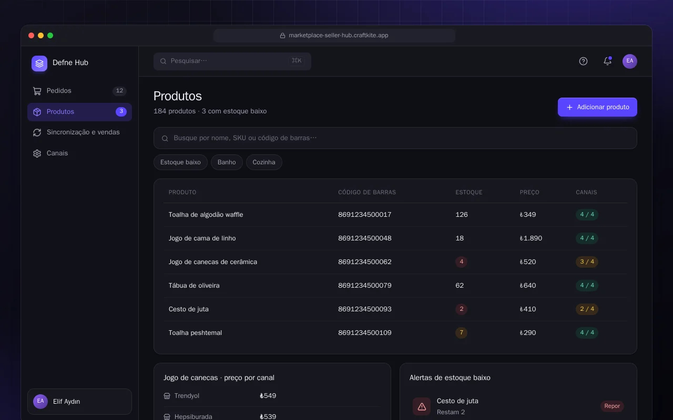The image size is (673, 420).
Task: Click stock value 126
Action: 462,215
